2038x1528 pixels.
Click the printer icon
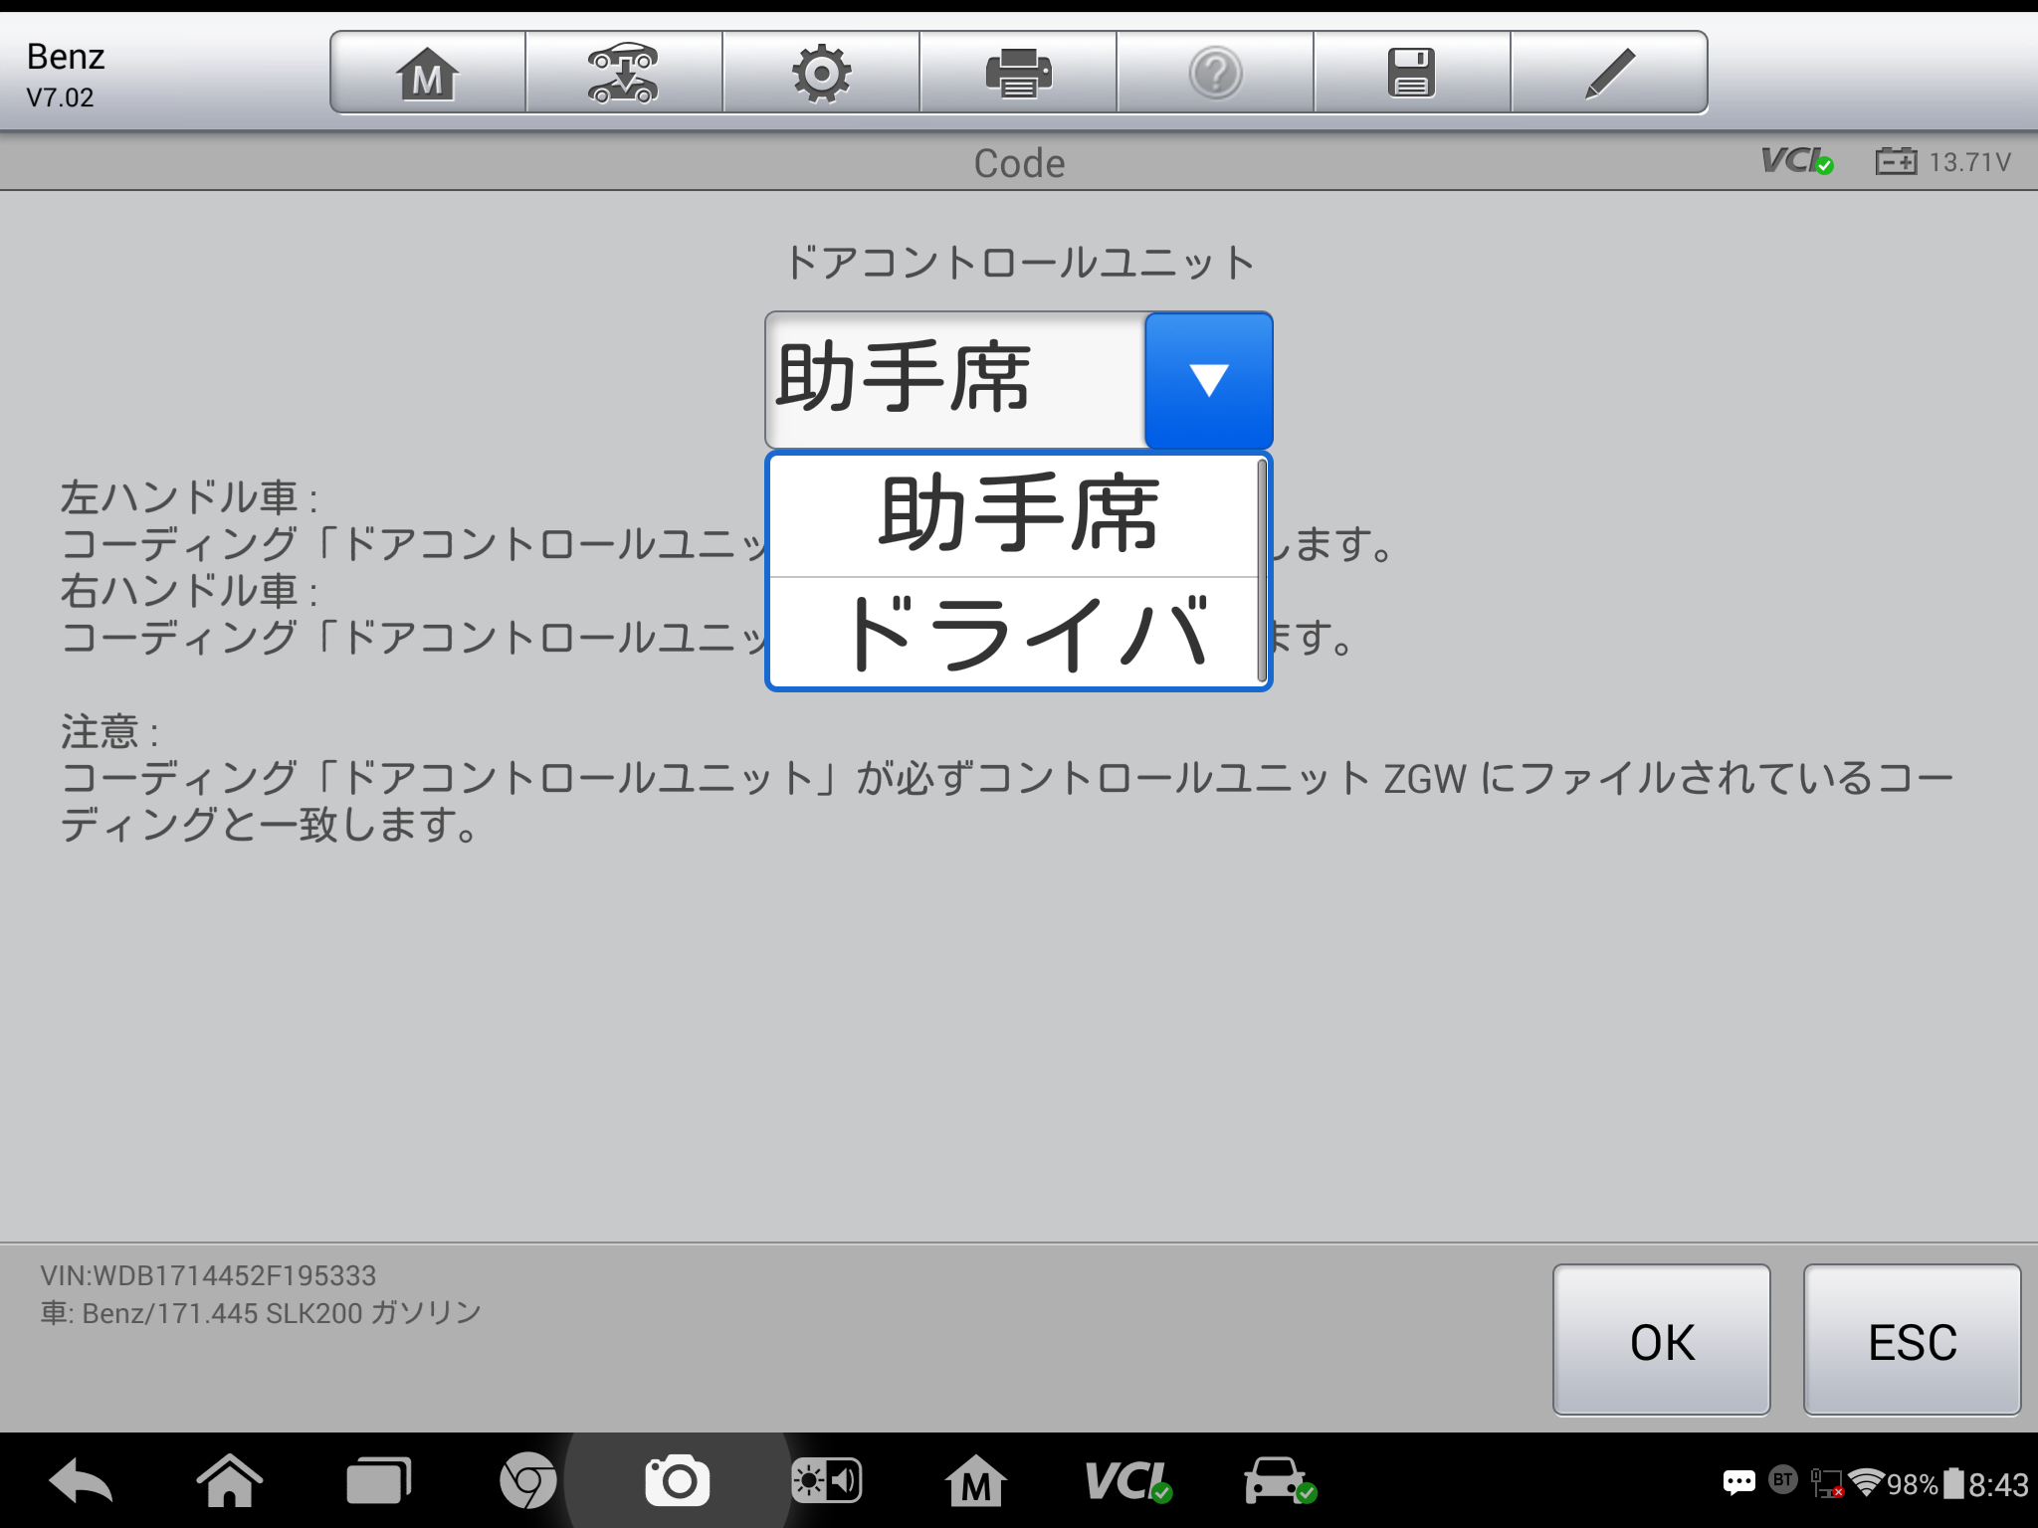click(1018, 73)
